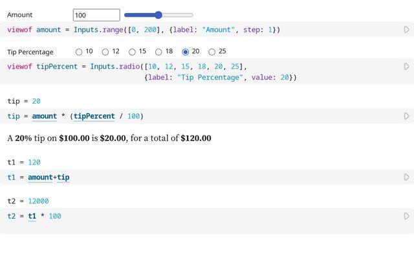Click the '$20.00' tip amount text
Screen dimensions: 414x259
[113, 138]
